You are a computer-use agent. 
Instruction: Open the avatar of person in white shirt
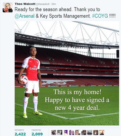point(96,132)
